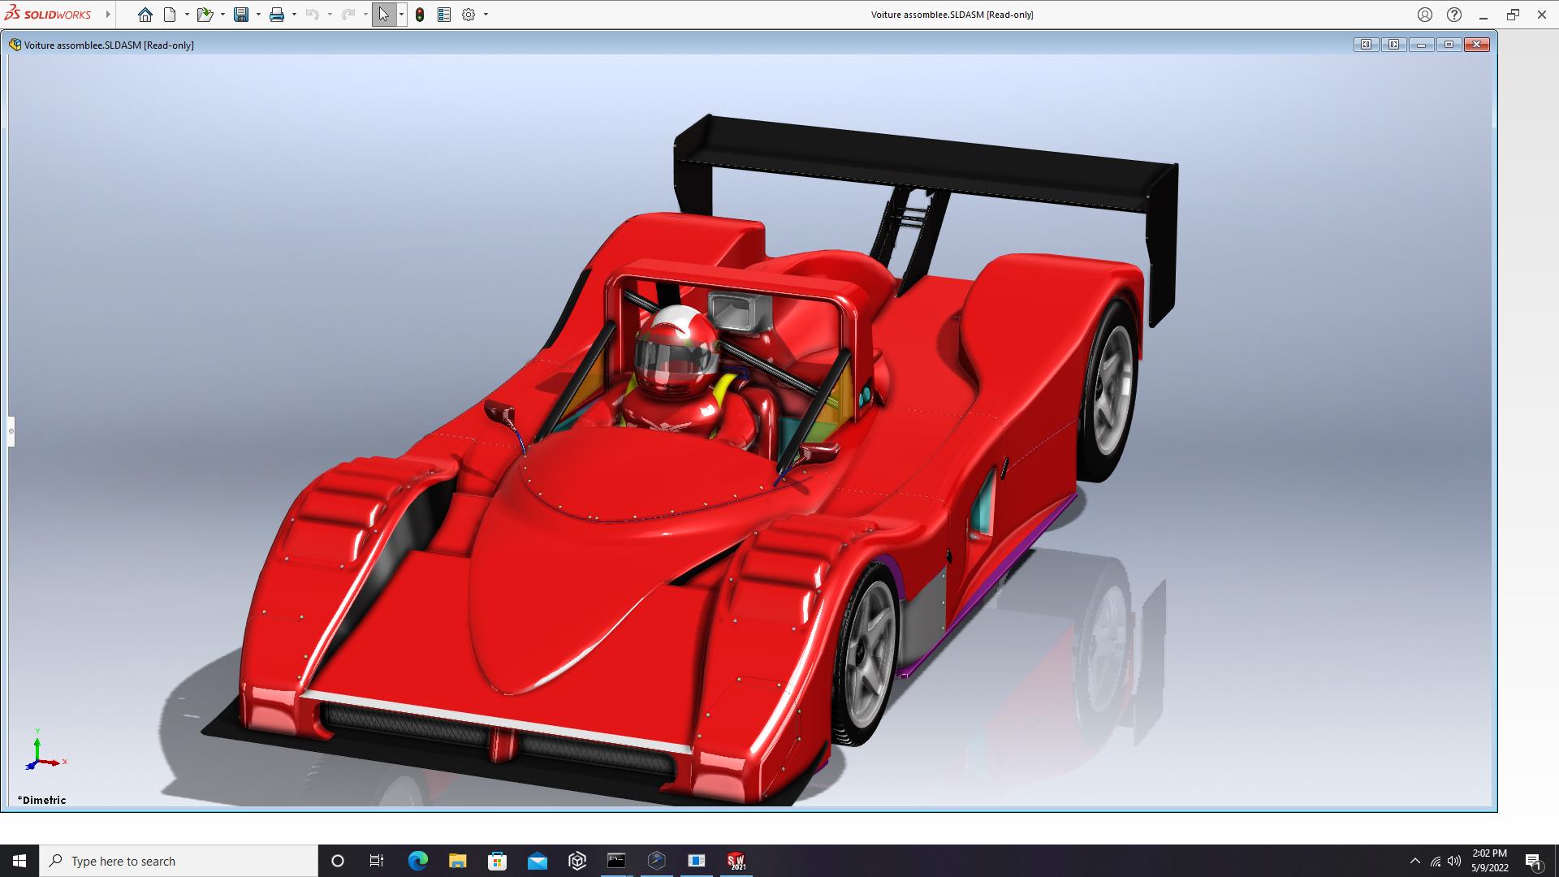Viewport: 1559px width, 877px height.
Task: Open File Properties list icon
Action: [444, 15]
